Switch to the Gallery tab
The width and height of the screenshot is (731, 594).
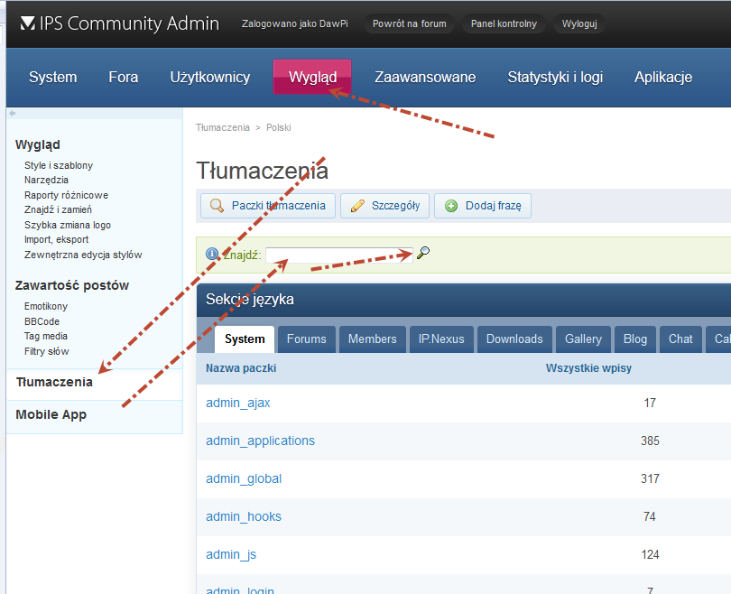pos(583,339)
